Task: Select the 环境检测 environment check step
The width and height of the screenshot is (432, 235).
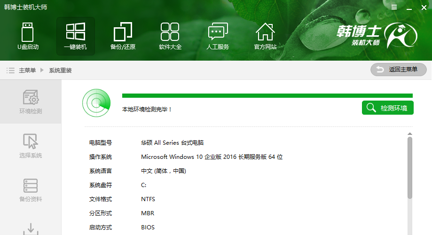Action: (31, 102)
